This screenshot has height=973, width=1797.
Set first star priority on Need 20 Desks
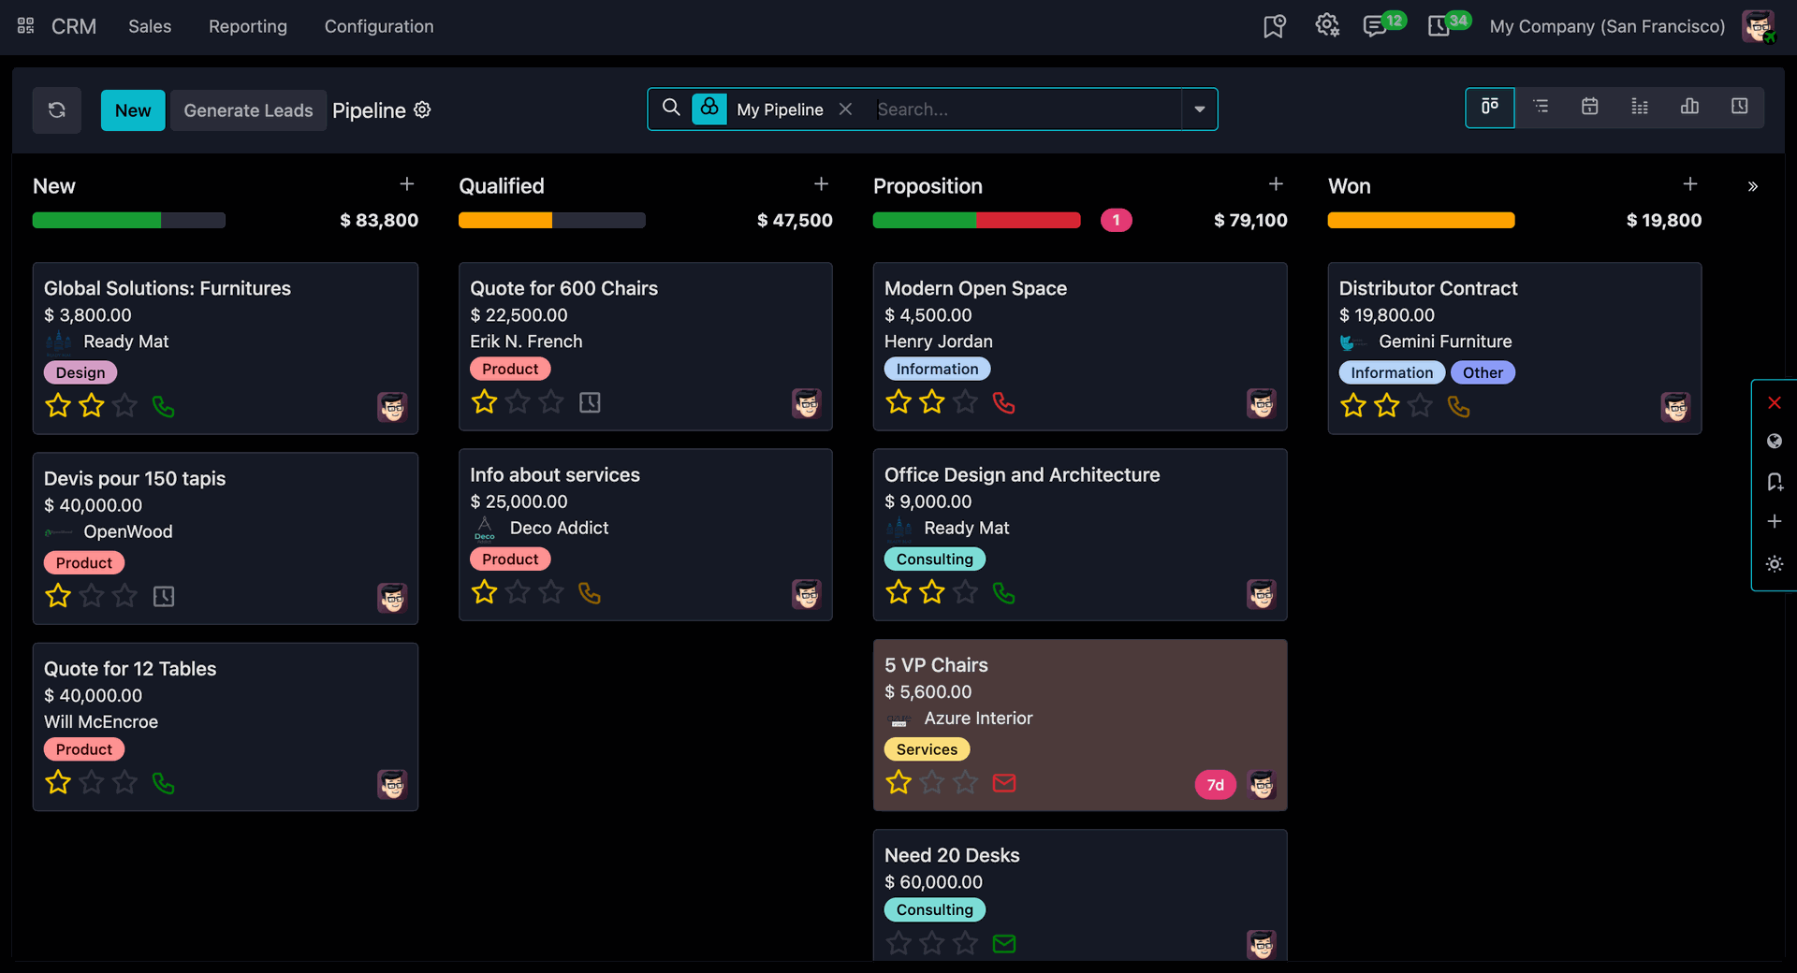[x=898, y=942]
